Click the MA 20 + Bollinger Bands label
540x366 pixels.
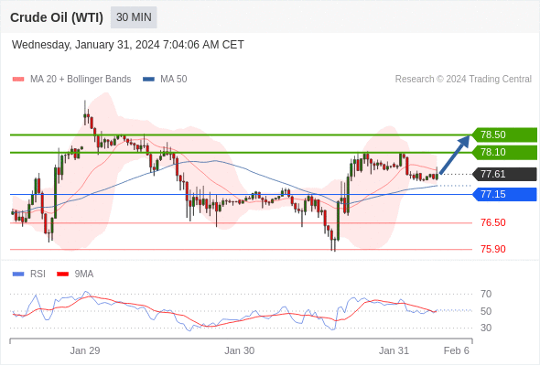pyautogui.click(x=81, y=80)
